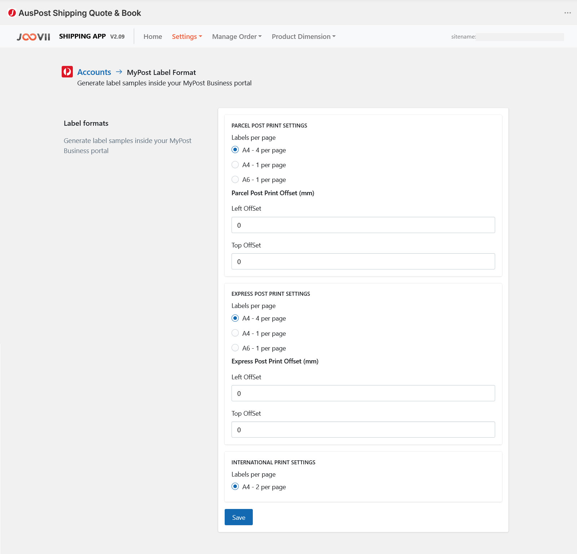
Task: Click the MyPost Label Format breadcrumb text
Action: (x=161, y=72)
